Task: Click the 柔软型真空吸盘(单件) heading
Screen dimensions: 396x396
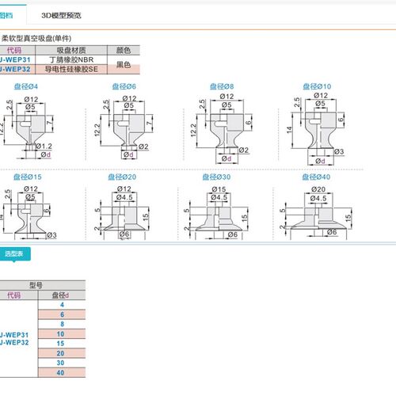Action: [x=36, y=39]
